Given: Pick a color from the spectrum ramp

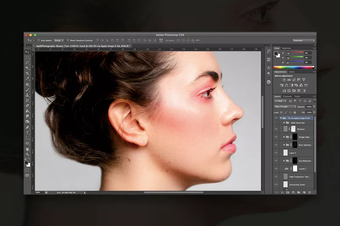Looking at the screenshot, I should [x=294, y=67].
